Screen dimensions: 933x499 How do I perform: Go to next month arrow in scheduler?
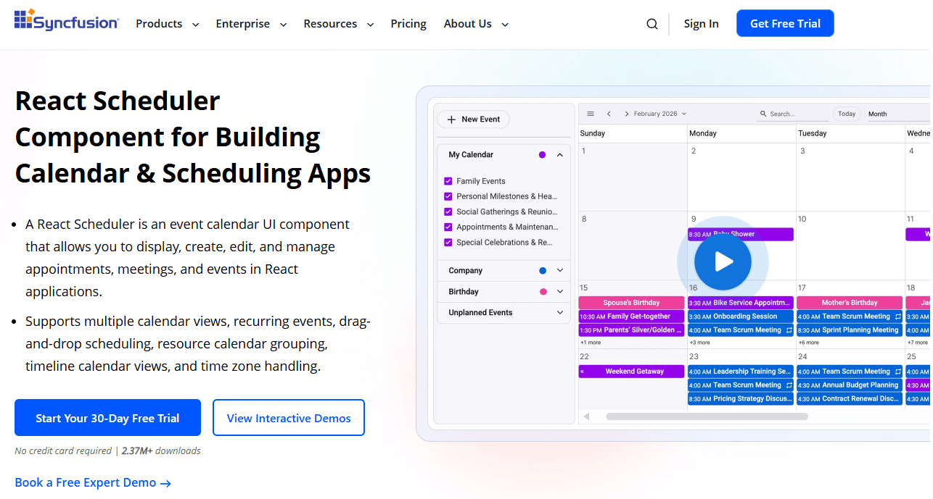(x=626, y=114)
